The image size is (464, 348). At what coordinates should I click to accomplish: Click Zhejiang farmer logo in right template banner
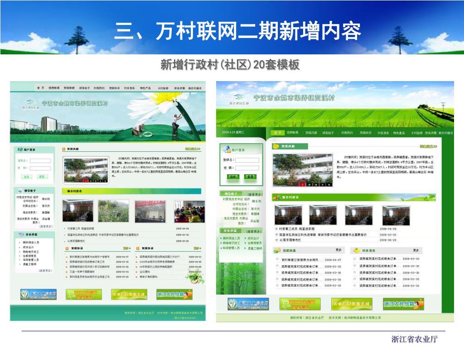pos(239,99)
